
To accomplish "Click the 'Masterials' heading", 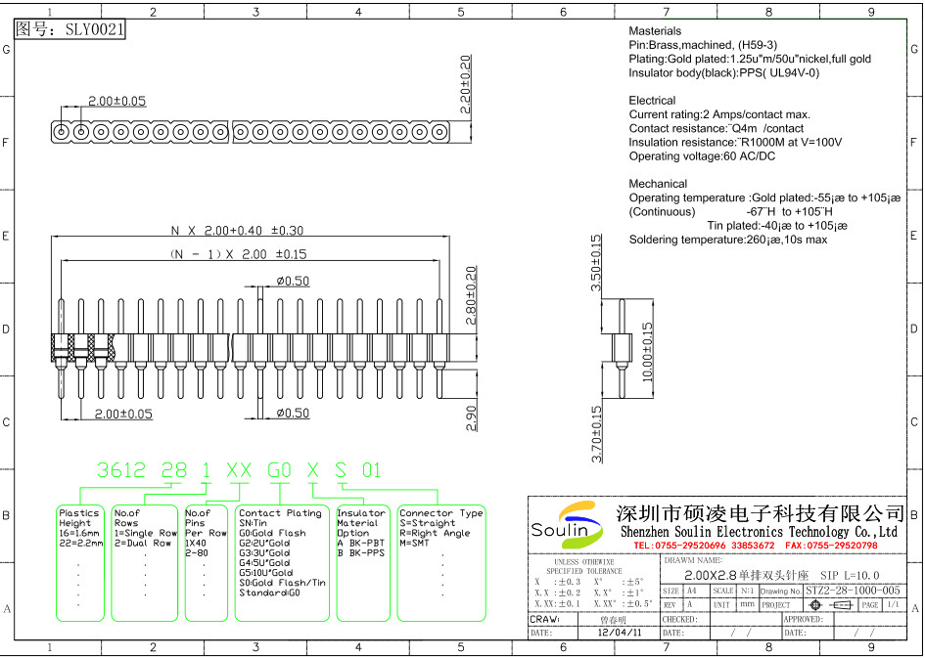I will point(655,31).
